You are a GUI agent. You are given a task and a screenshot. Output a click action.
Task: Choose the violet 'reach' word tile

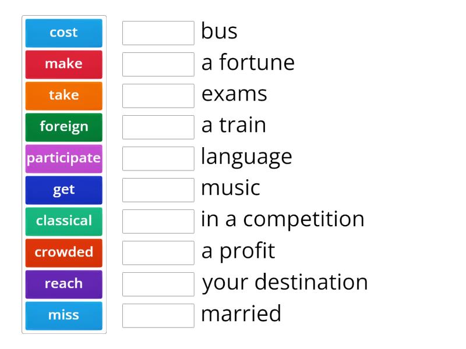(x=64, y=284)
